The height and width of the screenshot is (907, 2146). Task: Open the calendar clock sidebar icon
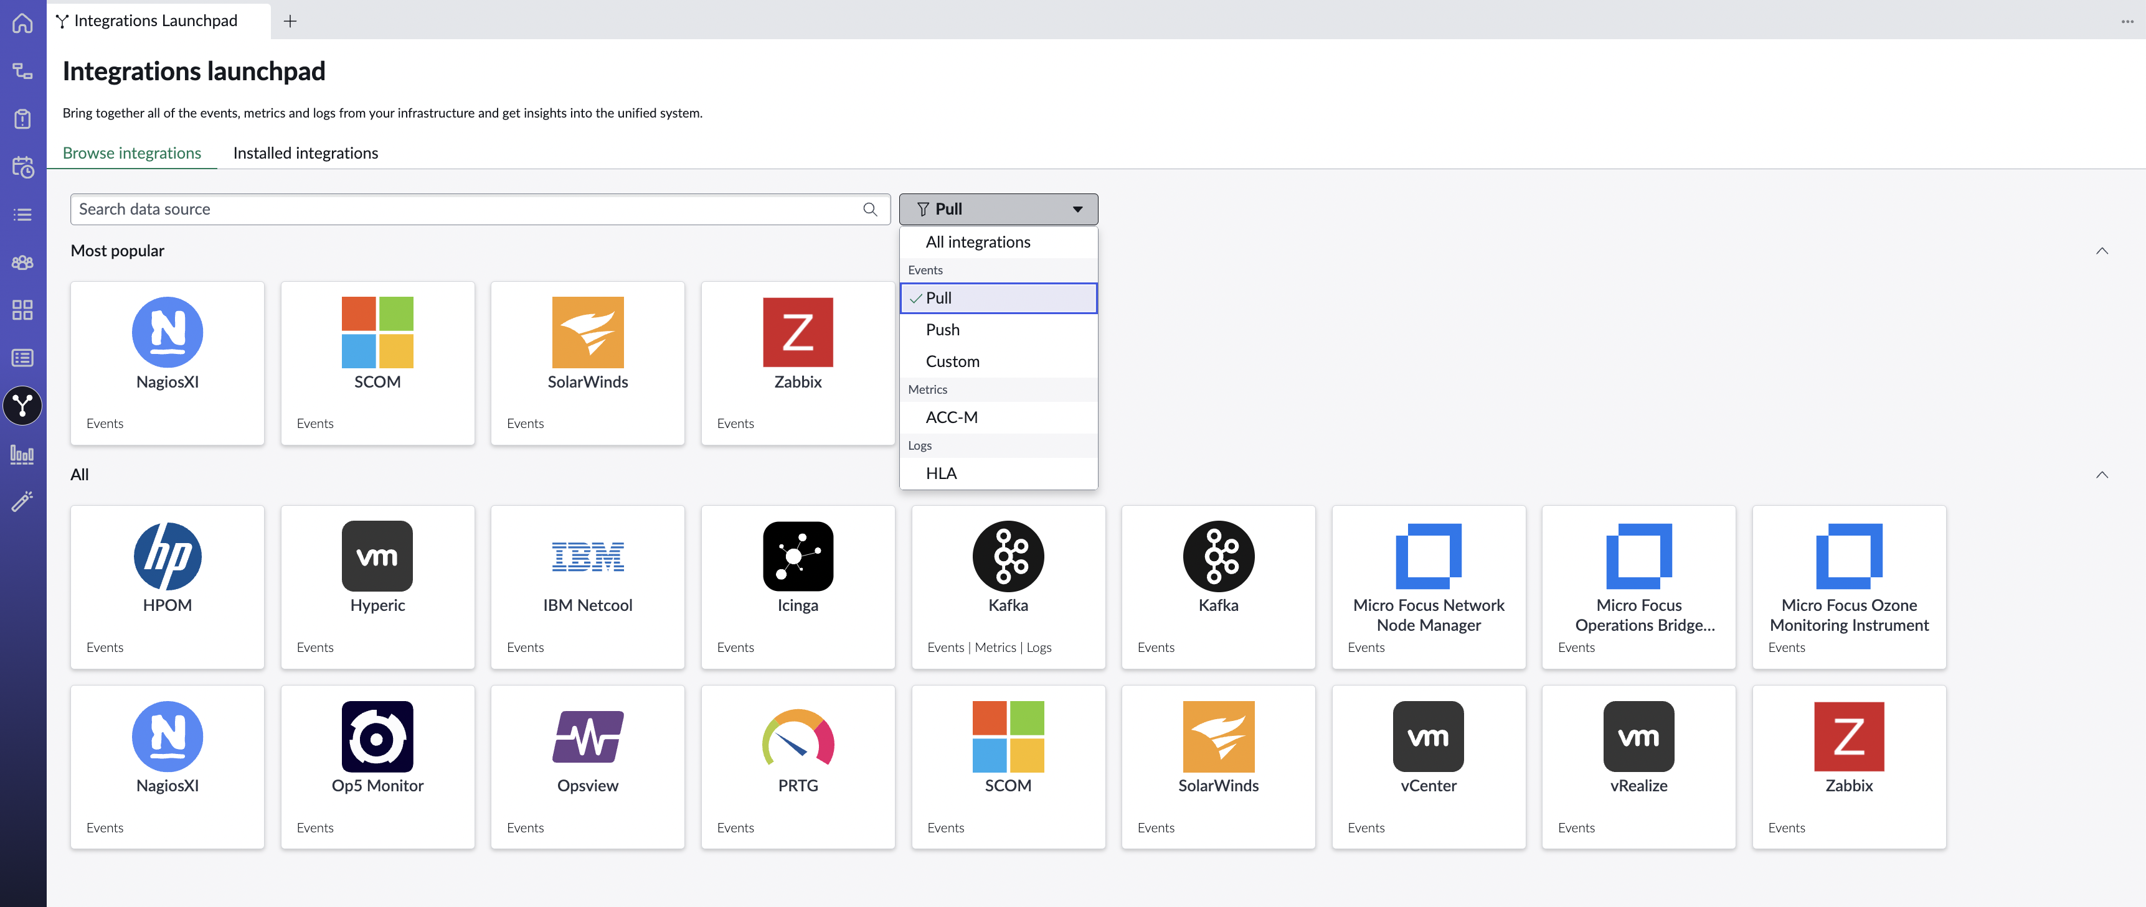point(22,167)
